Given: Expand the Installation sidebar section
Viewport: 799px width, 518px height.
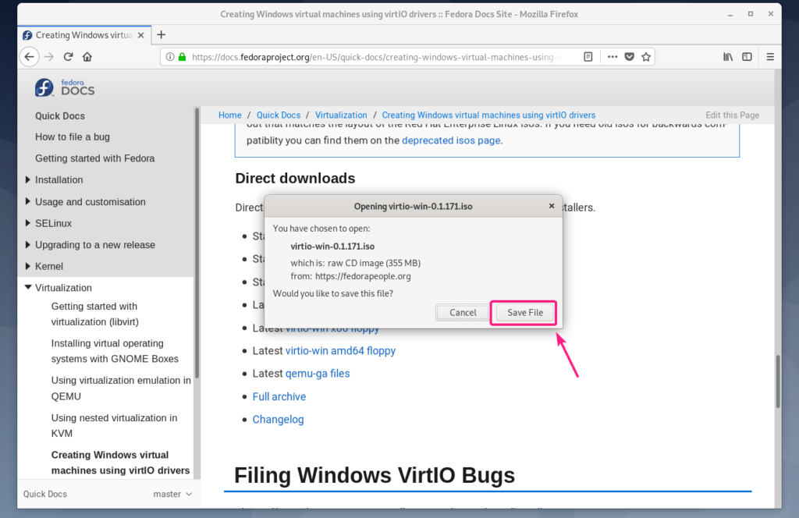Looking at the screenshot, I should click(x=27, y=179).
